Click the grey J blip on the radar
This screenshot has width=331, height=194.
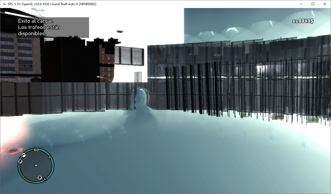[x=49, y=157]
